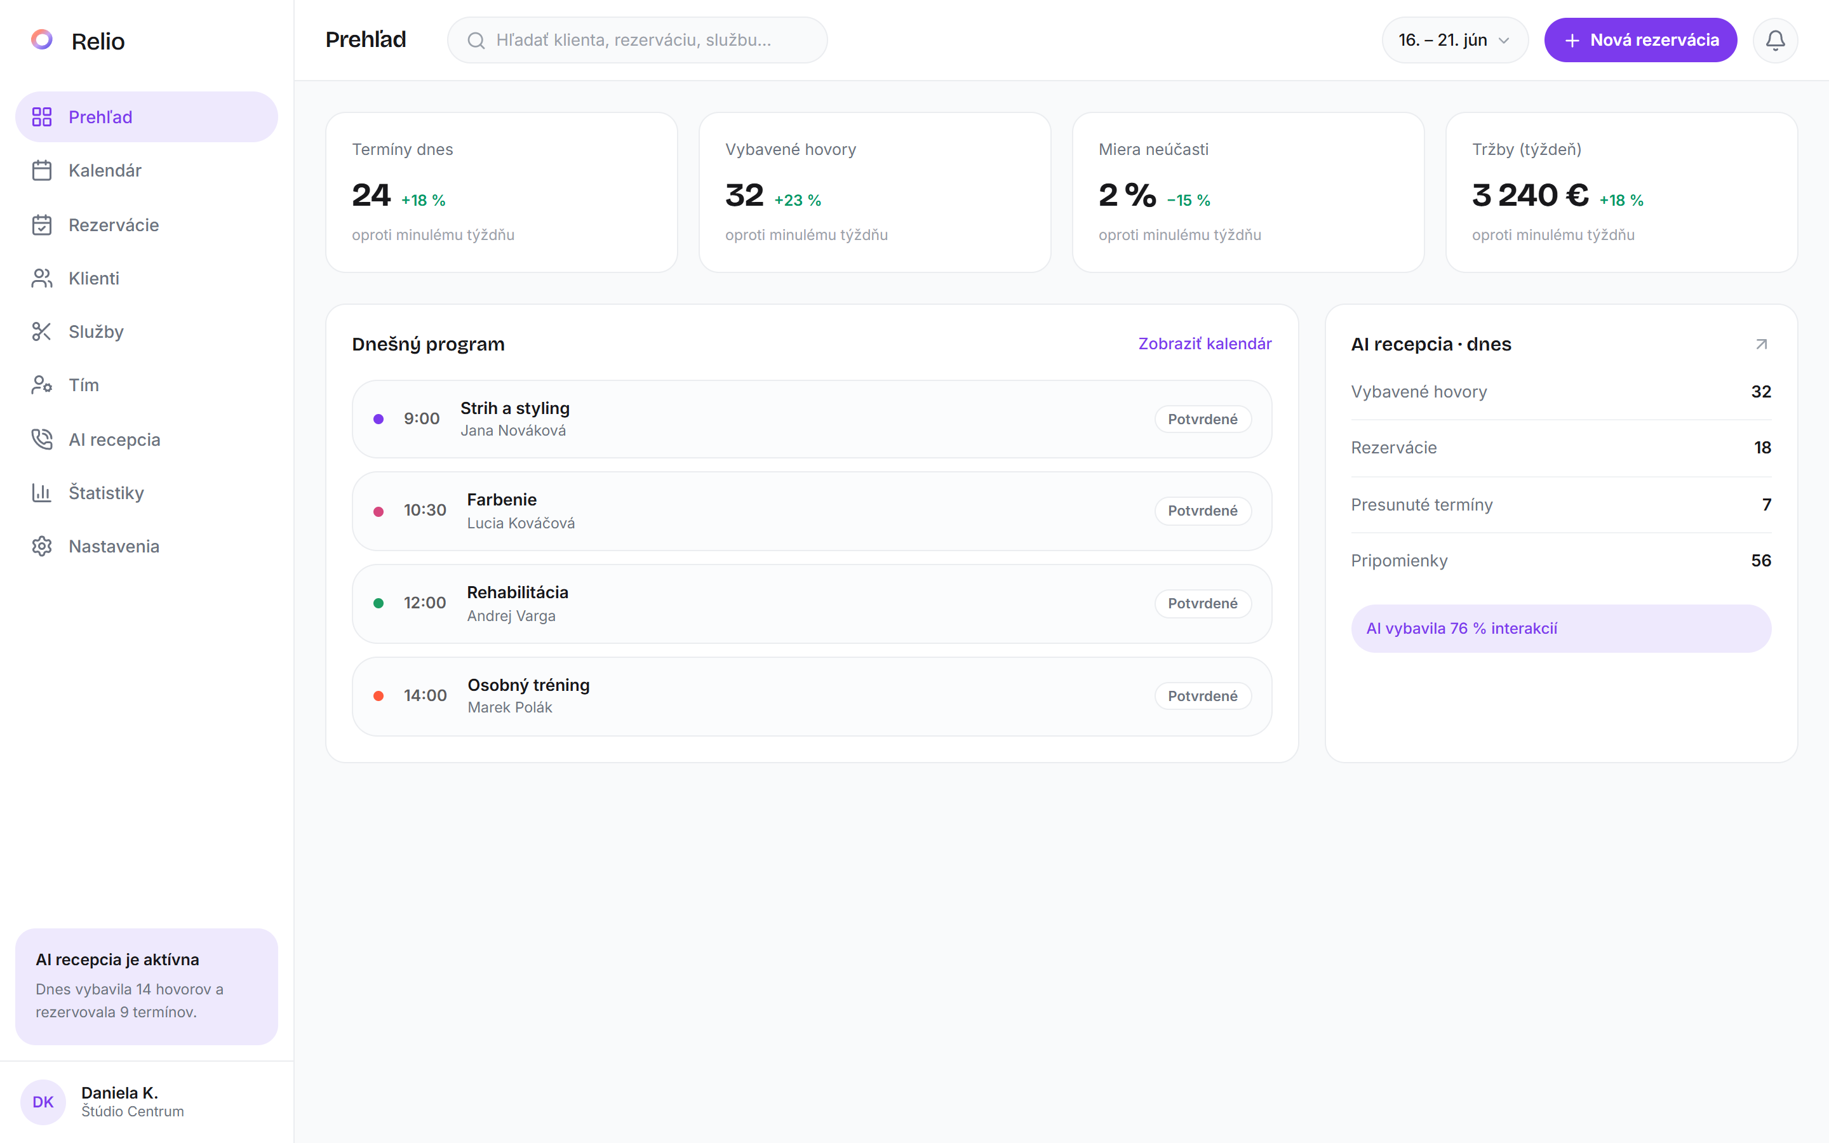Click the chevron in the date range selector
Screen dimensions: 1829x1143
(1503, 41)
